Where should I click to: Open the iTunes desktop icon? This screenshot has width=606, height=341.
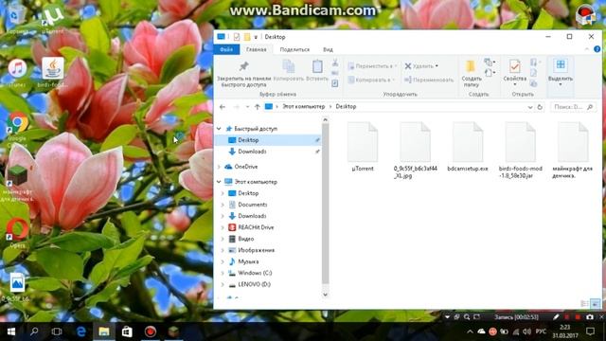pyautogui.click(x=17, y=72)
